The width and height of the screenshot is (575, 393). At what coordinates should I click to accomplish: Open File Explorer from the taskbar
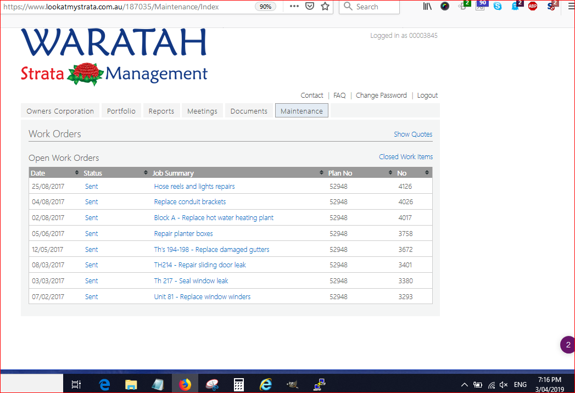[131, 384]
